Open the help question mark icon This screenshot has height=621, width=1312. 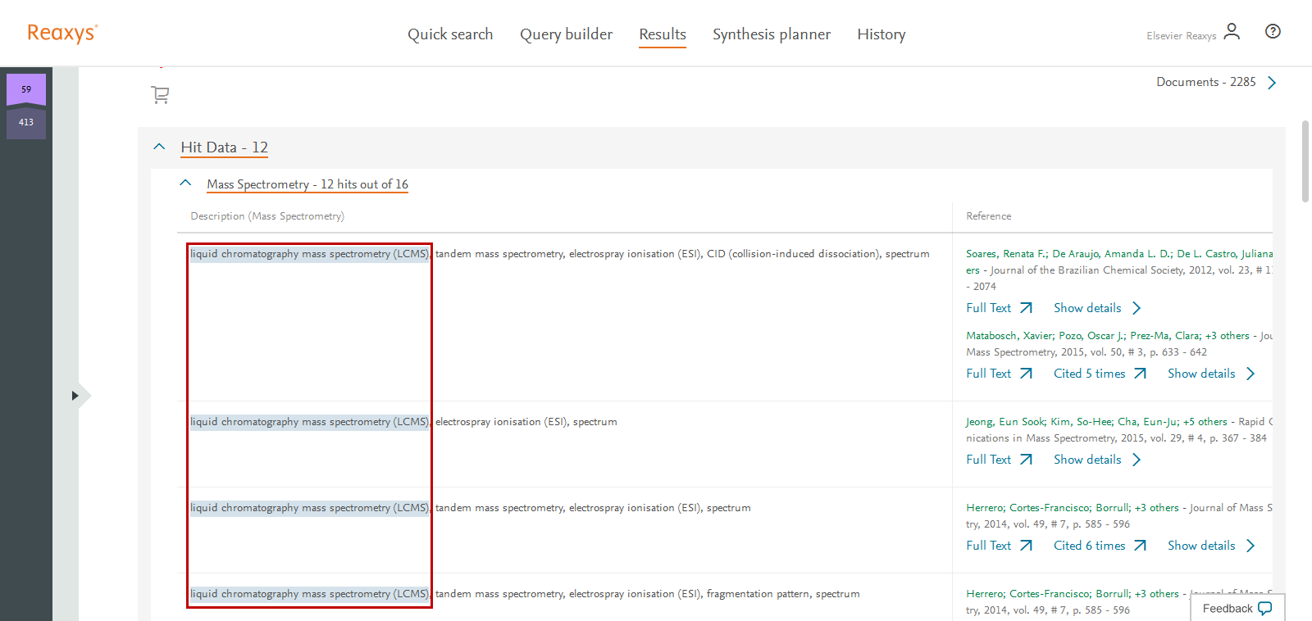[x=1272, y=32]
